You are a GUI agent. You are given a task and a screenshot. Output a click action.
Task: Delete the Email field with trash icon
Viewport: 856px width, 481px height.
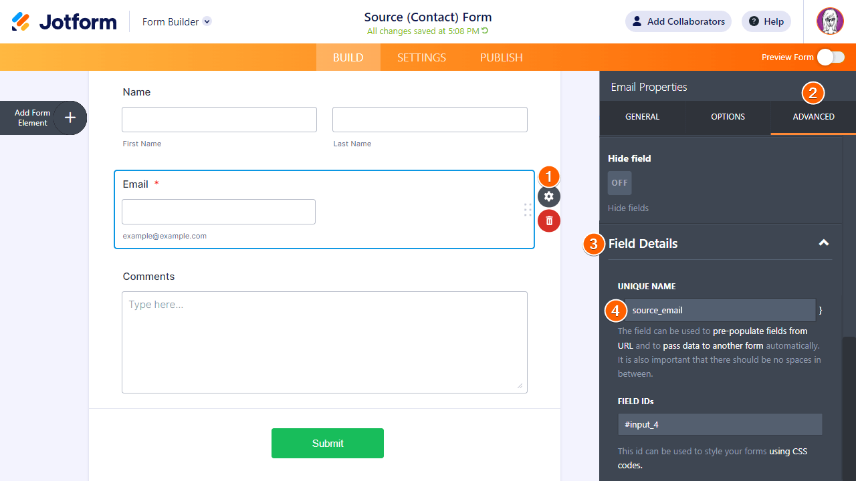(549, 220)
